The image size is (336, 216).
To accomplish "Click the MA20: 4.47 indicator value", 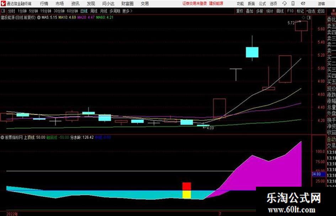I will click(86, 17).
